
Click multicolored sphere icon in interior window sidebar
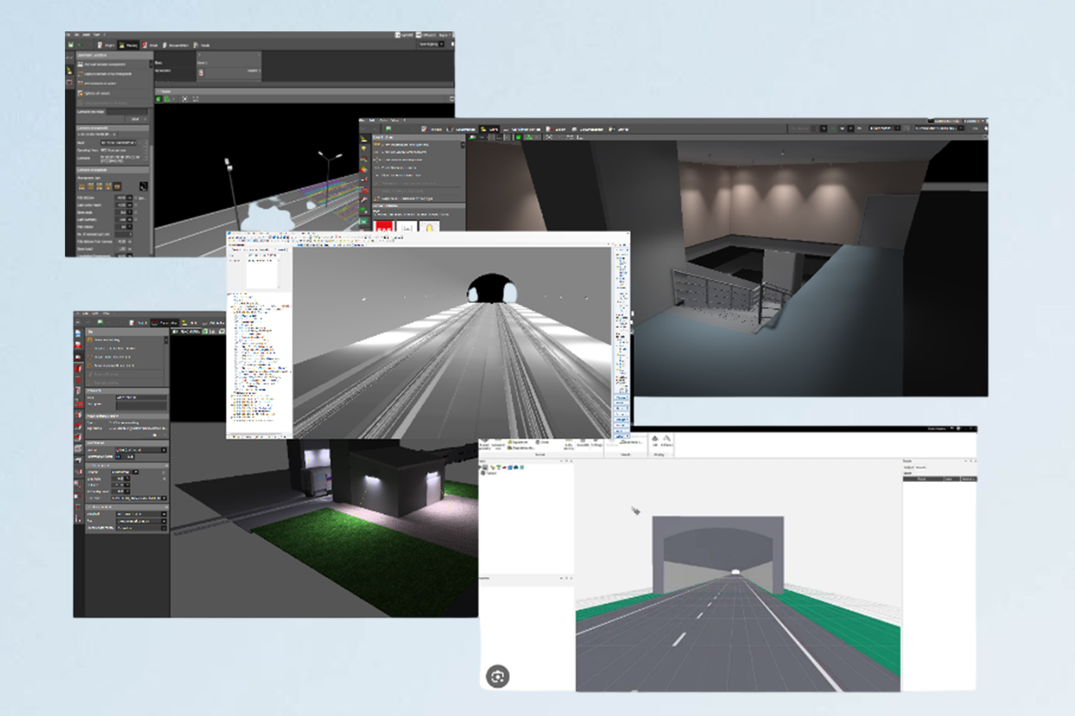[363, 169]
